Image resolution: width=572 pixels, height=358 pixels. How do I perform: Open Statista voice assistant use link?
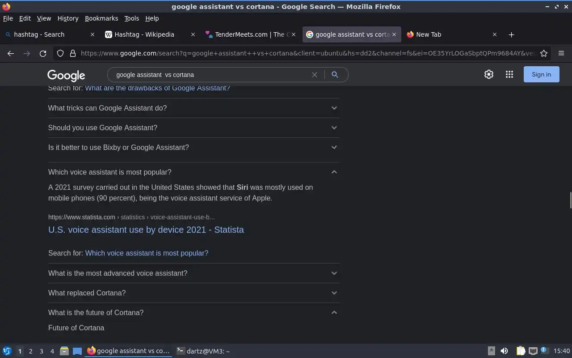click(x=146, y=230)
